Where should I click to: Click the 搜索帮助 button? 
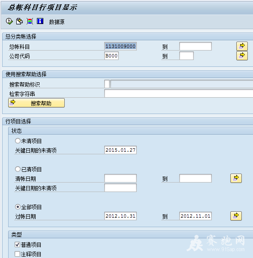(36, 103)
